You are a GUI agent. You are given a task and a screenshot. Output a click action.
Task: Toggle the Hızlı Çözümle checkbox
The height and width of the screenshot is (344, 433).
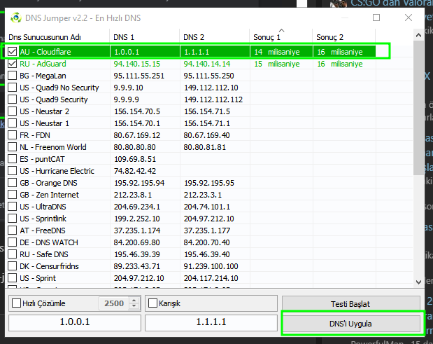click(x=17, y=303)
